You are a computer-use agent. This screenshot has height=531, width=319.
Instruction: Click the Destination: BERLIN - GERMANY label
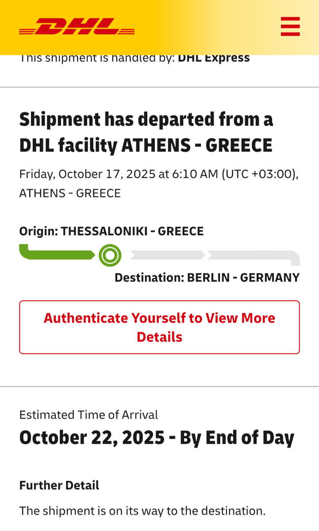point(207,277)
